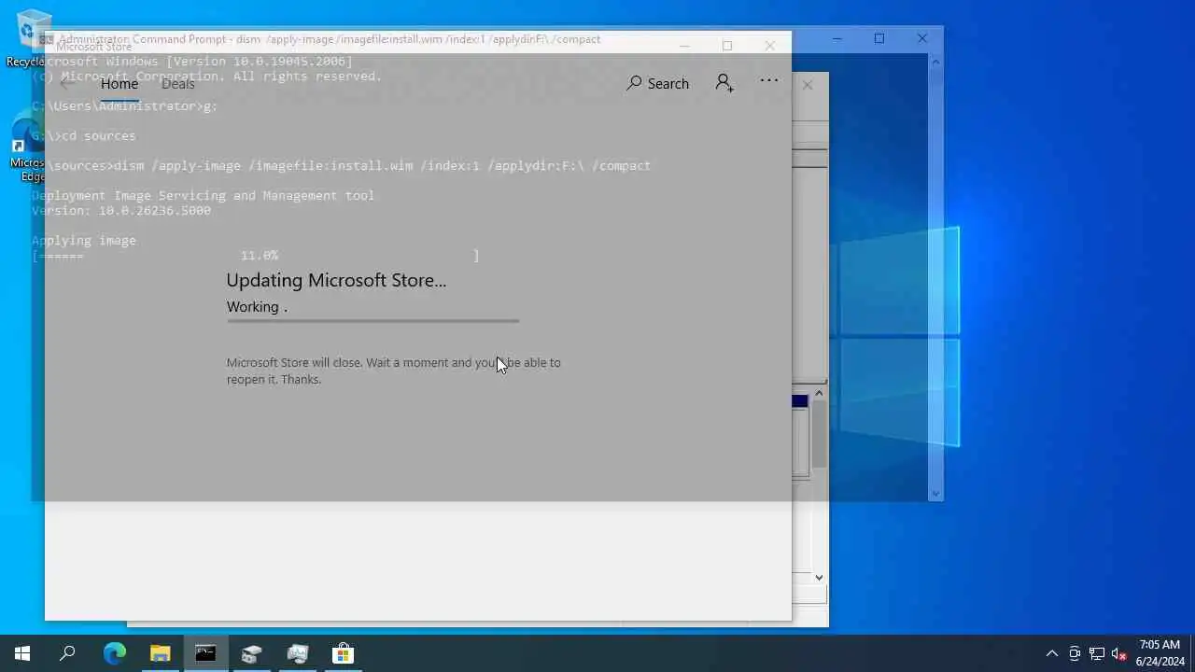The image size is (1195, 672).
Task: Open the three-dots More menu in Store
Action: (x=769, y=80)
